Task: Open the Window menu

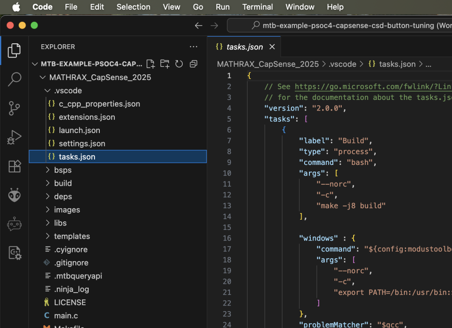Action: [x=300, y=7]
